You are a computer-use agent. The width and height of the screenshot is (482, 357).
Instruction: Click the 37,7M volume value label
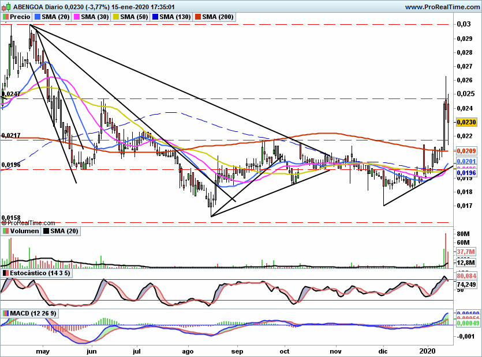click(466, 252)
